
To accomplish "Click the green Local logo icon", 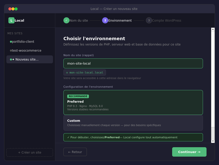I will coord(11,20).
